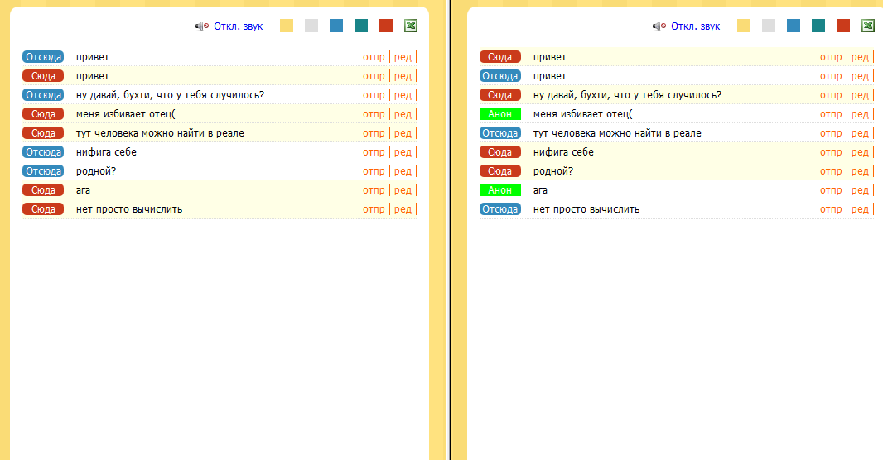The width and height of the screenshot is (883, 460).
Task: Click 'ред' on left 'ага' row
Action: [403, 190]
